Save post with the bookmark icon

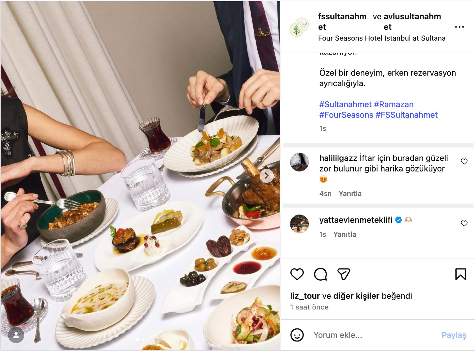460,274
